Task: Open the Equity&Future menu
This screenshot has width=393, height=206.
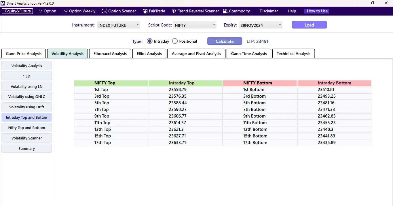Action: (x=17, y=11)
